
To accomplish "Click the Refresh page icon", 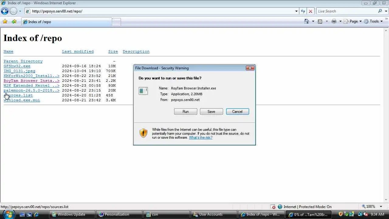I will tap(303, 11).
